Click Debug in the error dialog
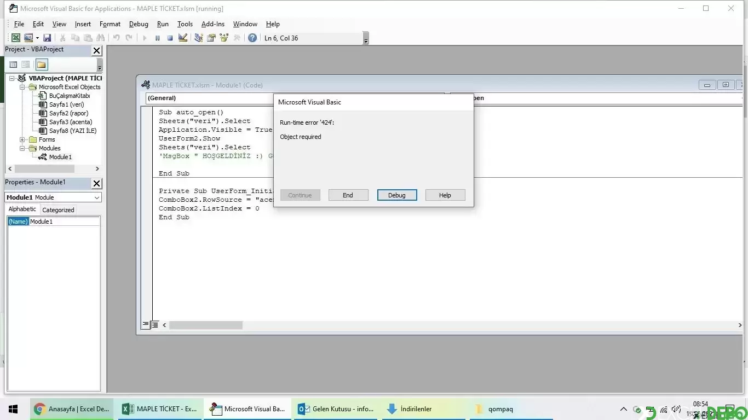The height and width of the screenshot is (420, 748). click(x=397, y=195)
